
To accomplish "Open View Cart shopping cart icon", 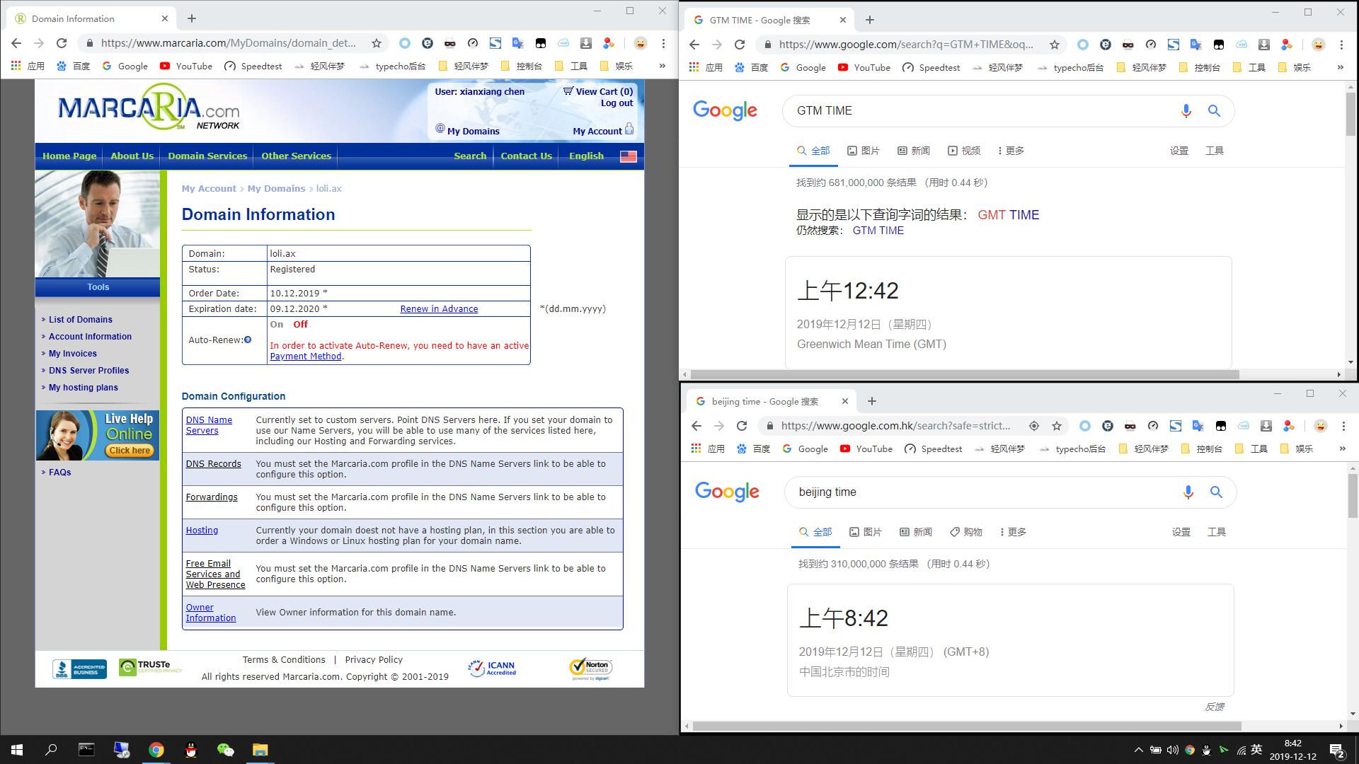I will [x=568, y=91].
